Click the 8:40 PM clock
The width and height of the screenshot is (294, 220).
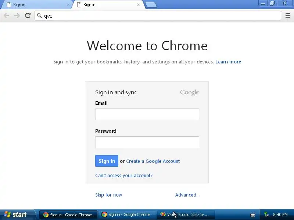click(280, 214)
